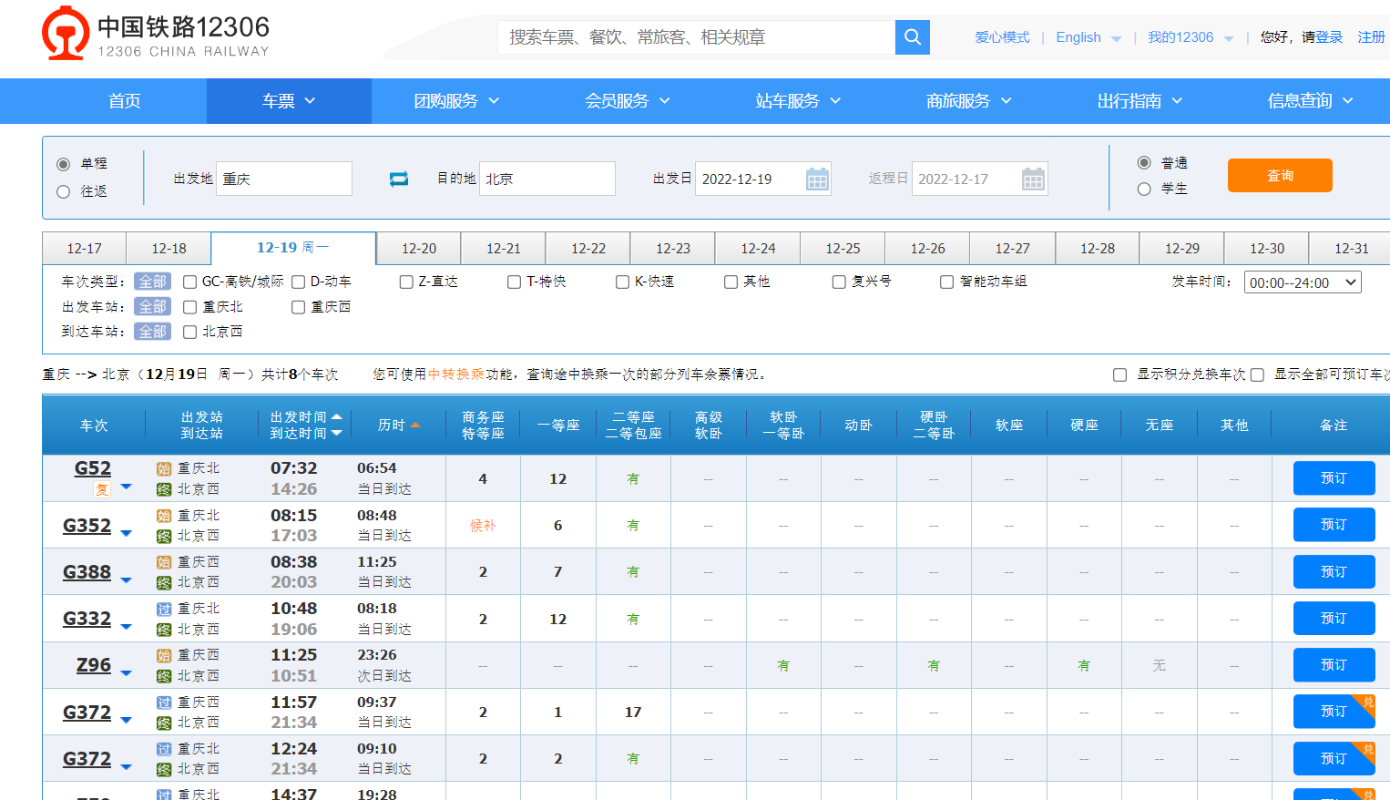Swap departure and destination stations icon
The height and width of the screenshot is (800, 1390).
[x=399, y=179]
